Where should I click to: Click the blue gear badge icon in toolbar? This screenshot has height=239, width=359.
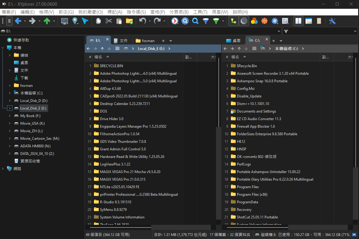pos(275,21)
